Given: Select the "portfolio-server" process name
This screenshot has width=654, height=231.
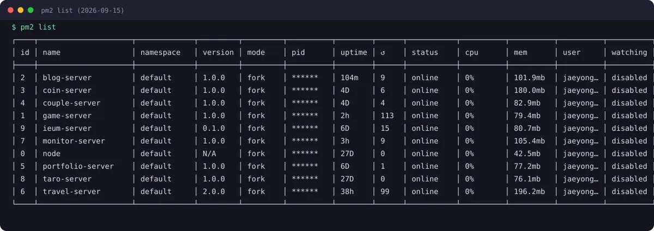Looking at the screenshot, I should (x=78, y=166).
